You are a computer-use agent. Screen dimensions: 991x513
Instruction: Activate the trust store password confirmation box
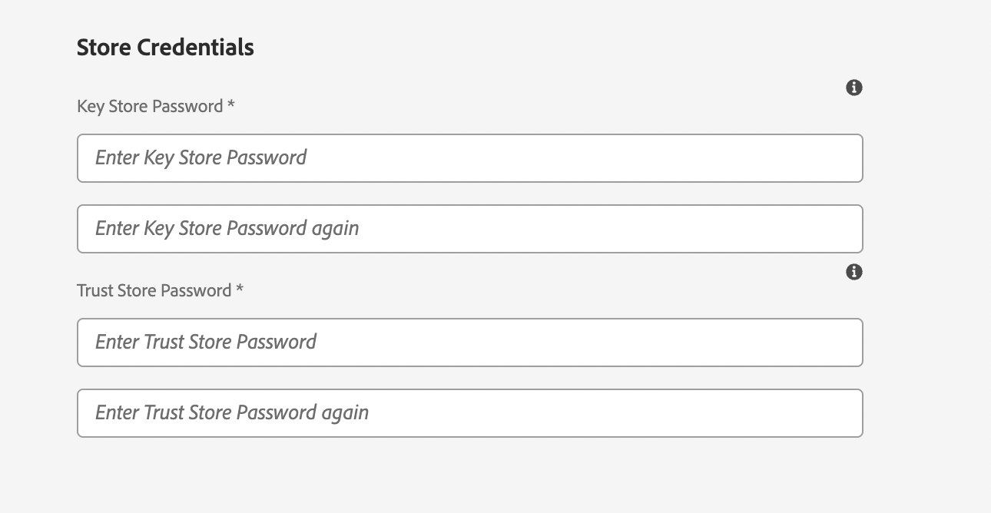469,413
